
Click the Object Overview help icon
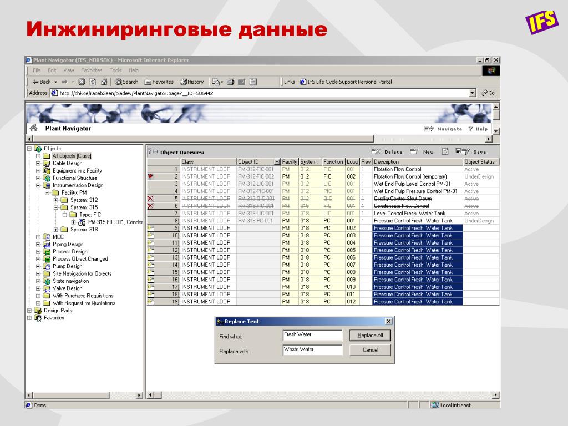click(150, 152)
